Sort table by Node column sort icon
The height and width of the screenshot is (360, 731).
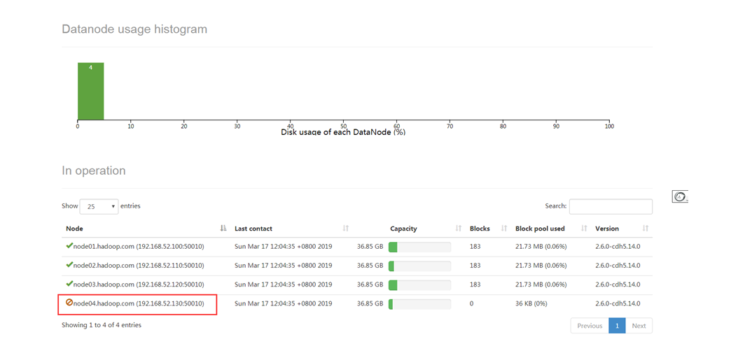pyautogui.click(x=223, y=228)
